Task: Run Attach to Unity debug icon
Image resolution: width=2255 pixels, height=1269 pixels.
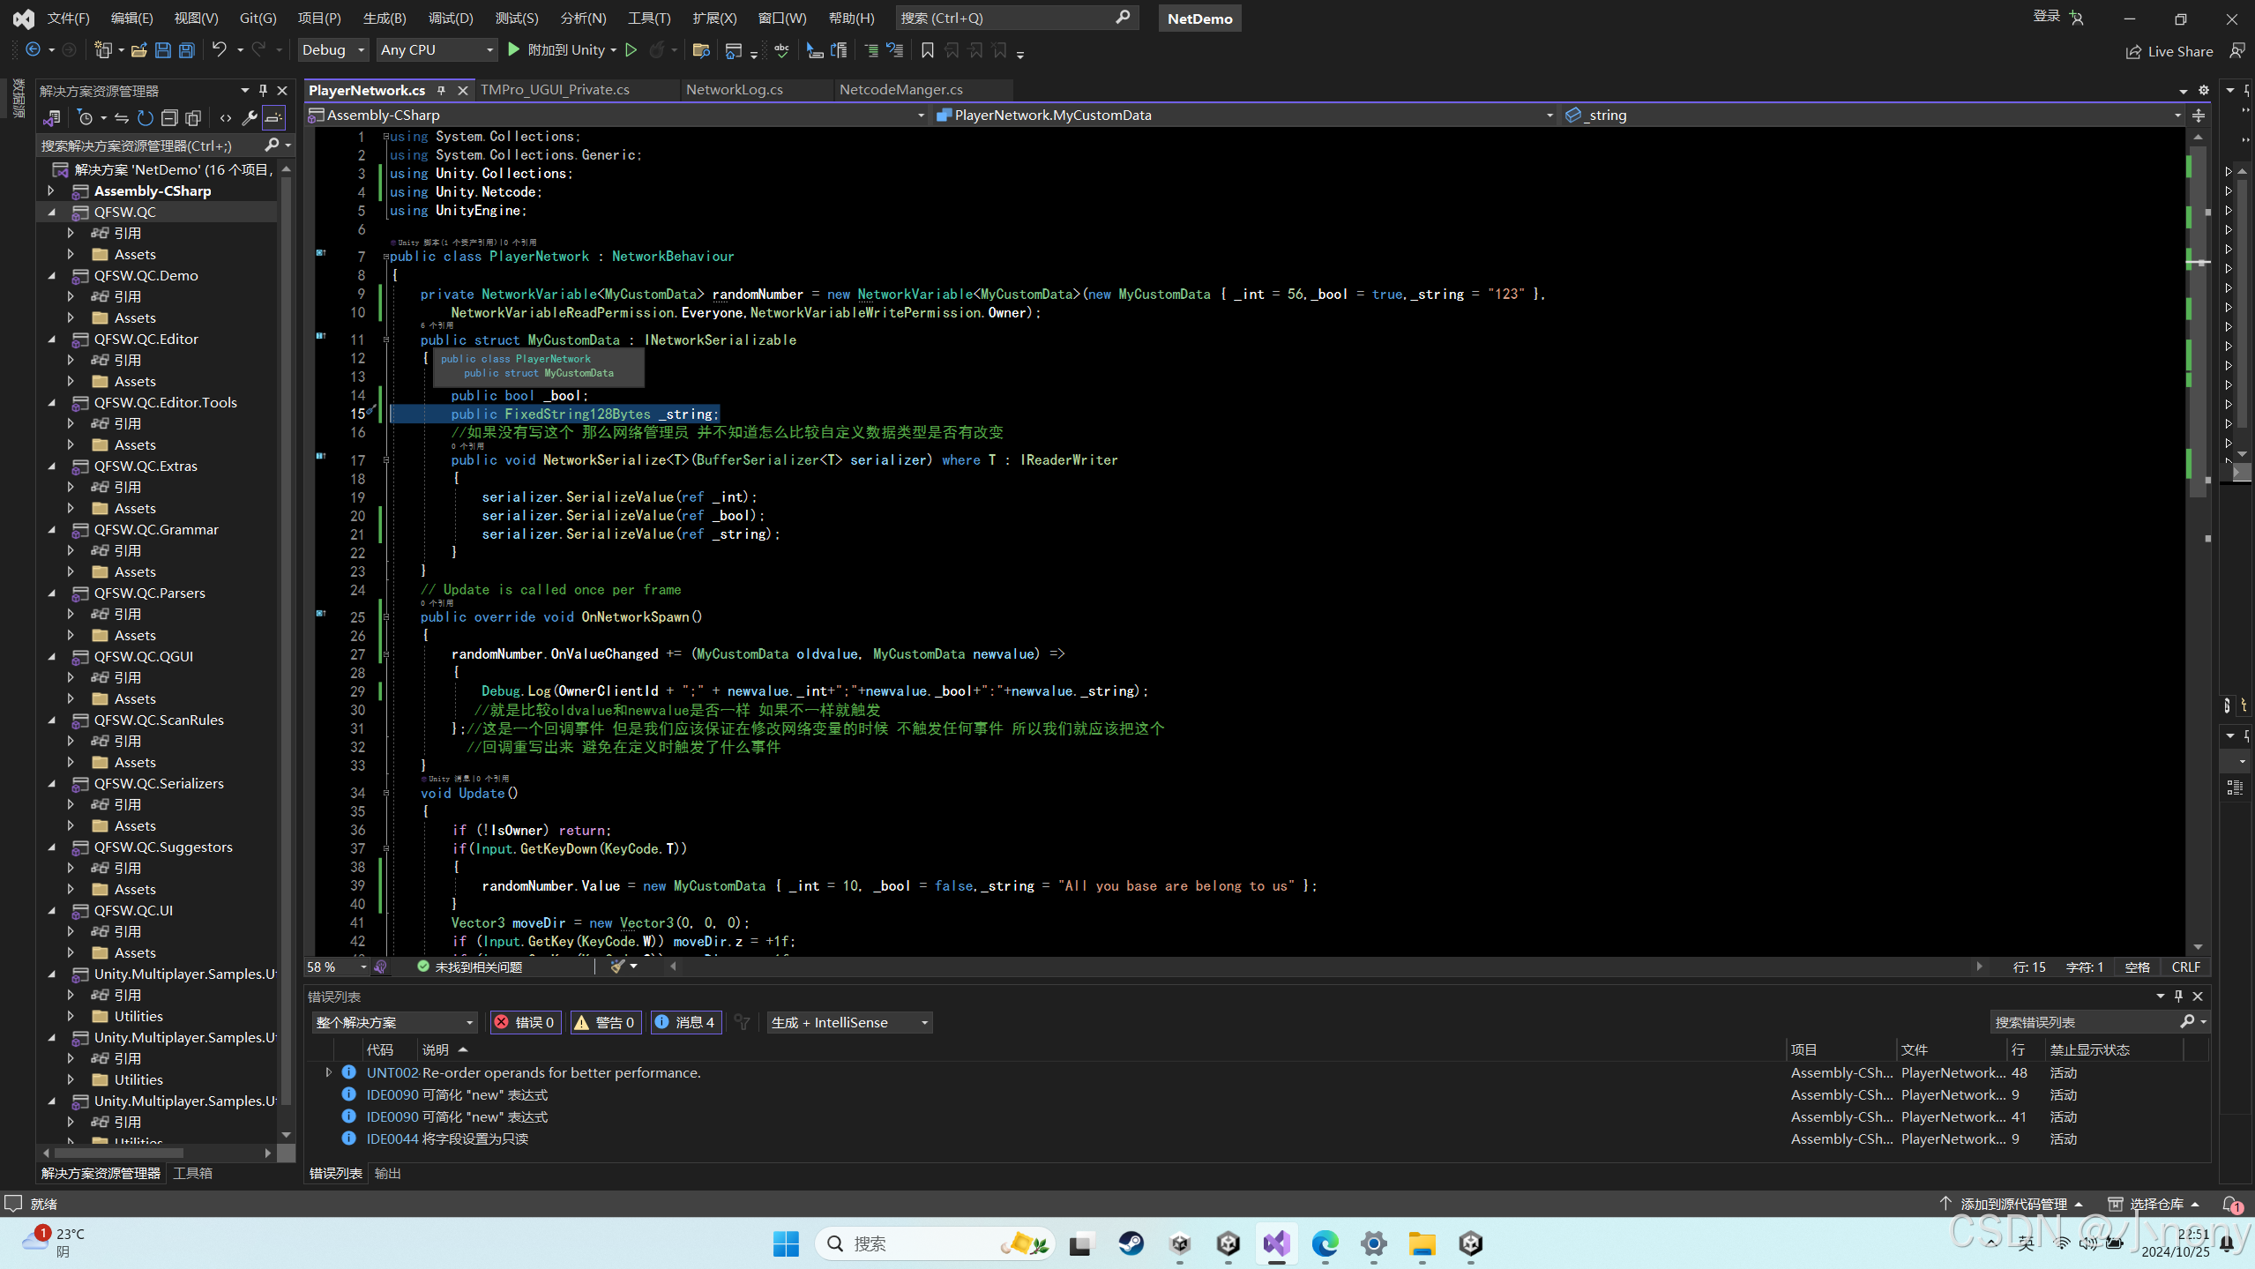Action: click(514, 50)
